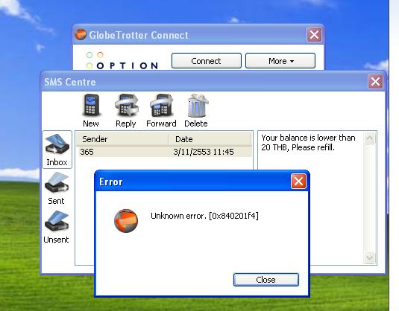The width and height of the screenshot is (399, 311).
Task: Click the GlobeTrotter Connect title bar logo
Action: click(81, 34)
